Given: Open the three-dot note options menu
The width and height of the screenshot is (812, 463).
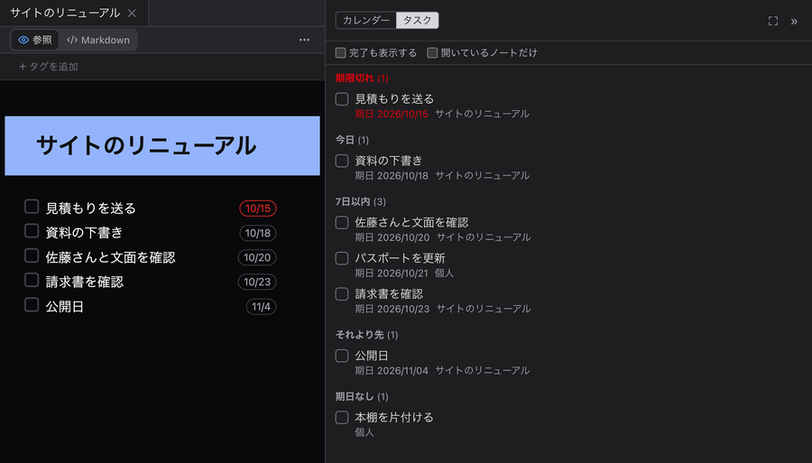Looking at the screenshot, I should pyautogui.click(x=305, y=40).
